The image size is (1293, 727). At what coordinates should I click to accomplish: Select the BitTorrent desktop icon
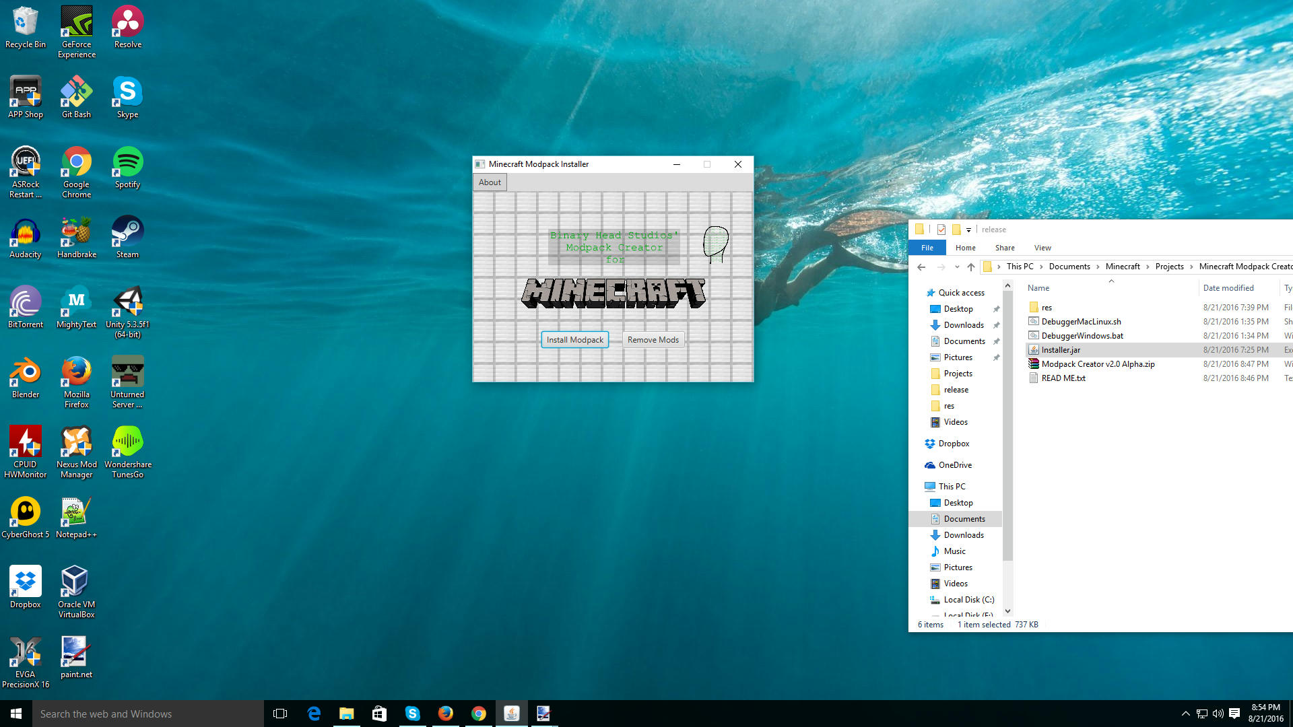pyautogui.click(x=26, y=308)
